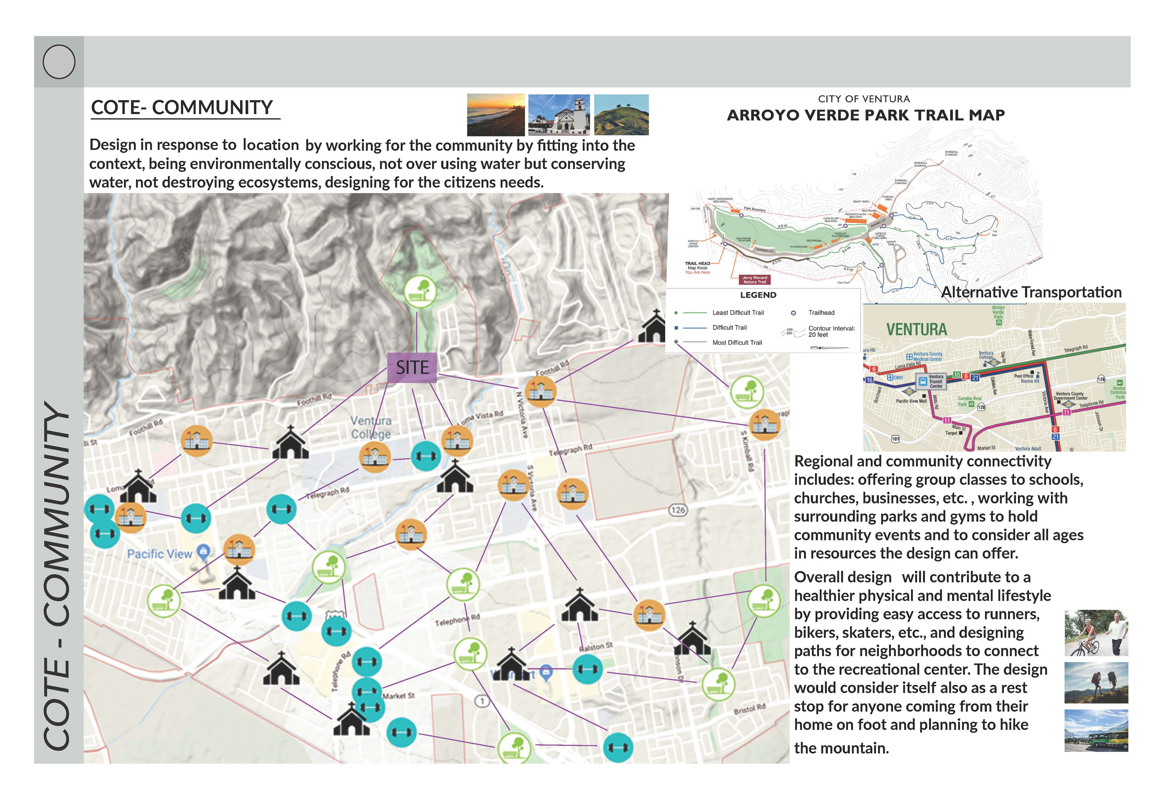The width and height of the screenshot is (1165, 800).
Task: Click the Route 1 shield near Market St
Action: (482, 701)
